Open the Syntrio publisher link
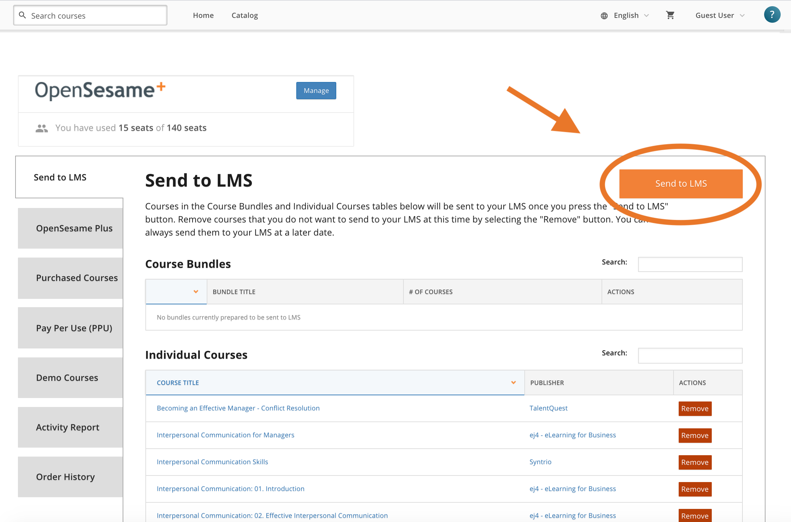The height and width of the screenshot is (522, 791). tap(540, 462)
